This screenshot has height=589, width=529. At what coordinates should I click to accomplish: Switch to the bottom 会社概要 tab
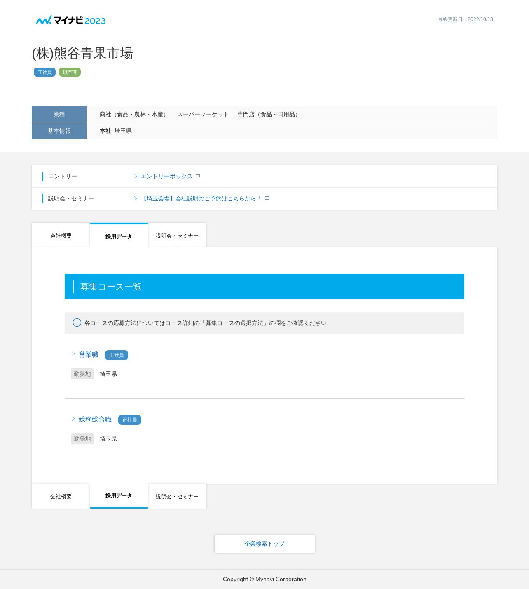coord(61,496)
